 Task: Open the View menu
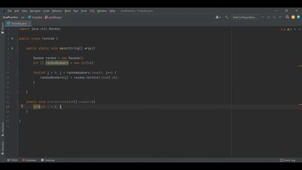click(x=25, y=11)
